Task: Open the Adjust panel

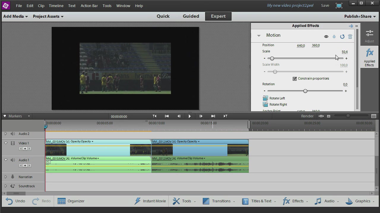Action: (369, 36)
